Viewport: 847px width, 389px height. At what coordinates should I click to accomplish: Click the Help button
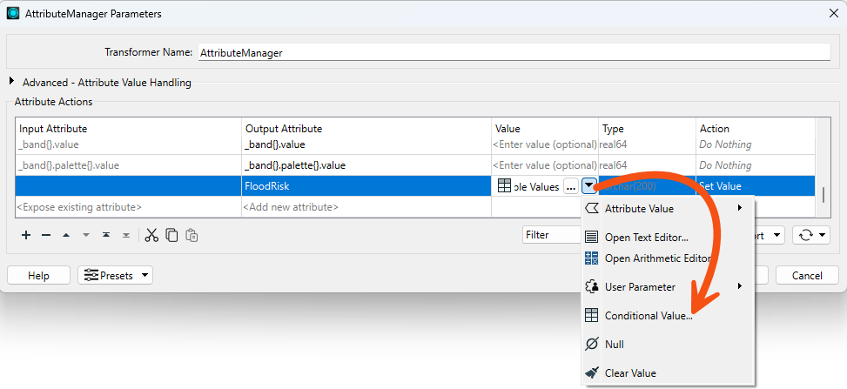pos(38,276)
